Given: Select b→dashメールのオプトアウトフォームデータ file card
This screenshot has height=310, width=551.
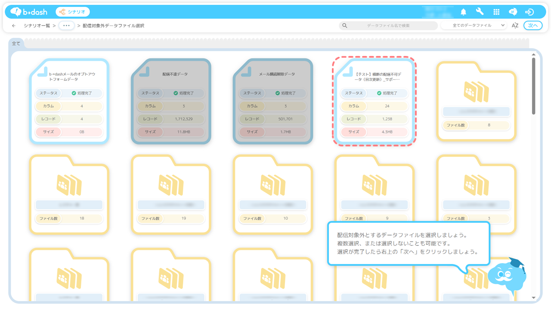Looking at the screenshot, I should [x=69, y=101].
